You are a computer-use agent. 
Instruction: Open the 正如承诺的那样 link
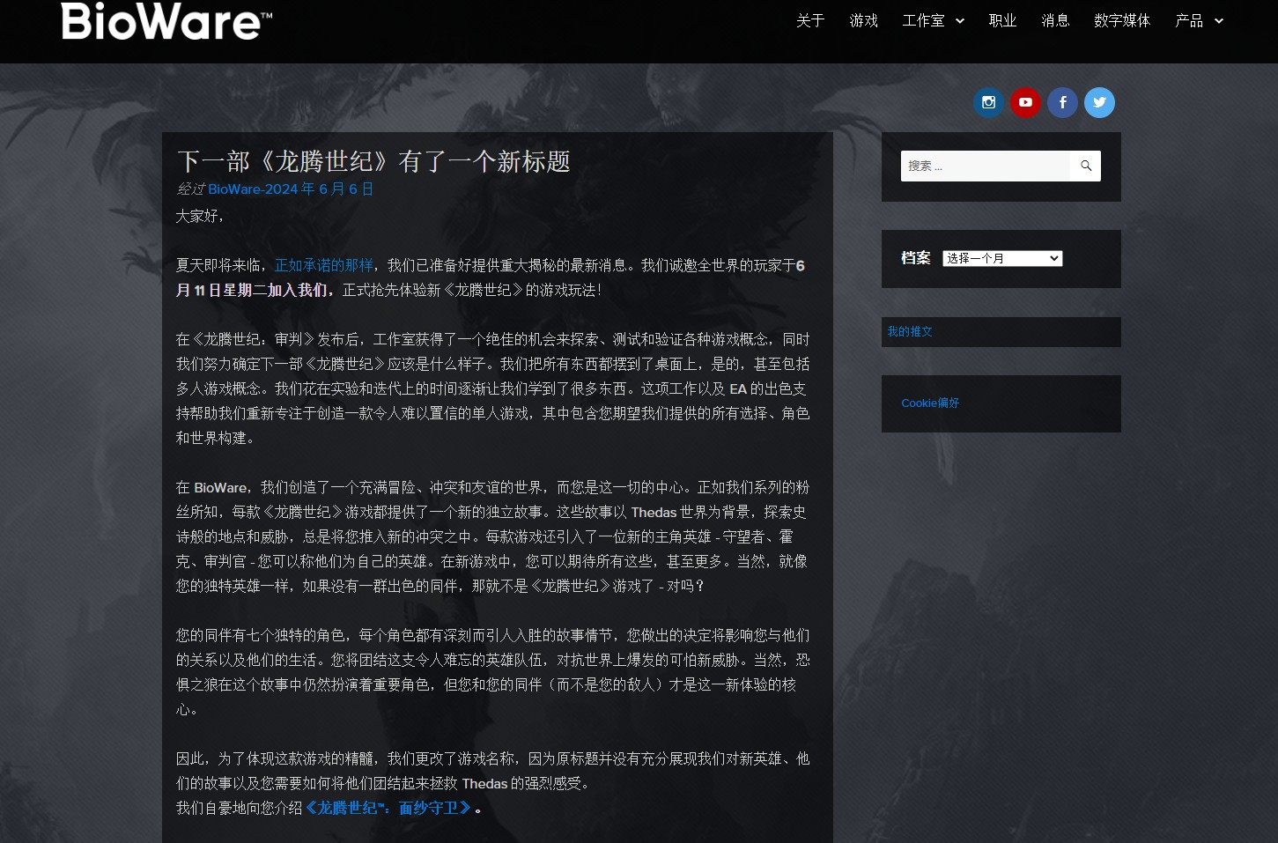tap(323, 265)
